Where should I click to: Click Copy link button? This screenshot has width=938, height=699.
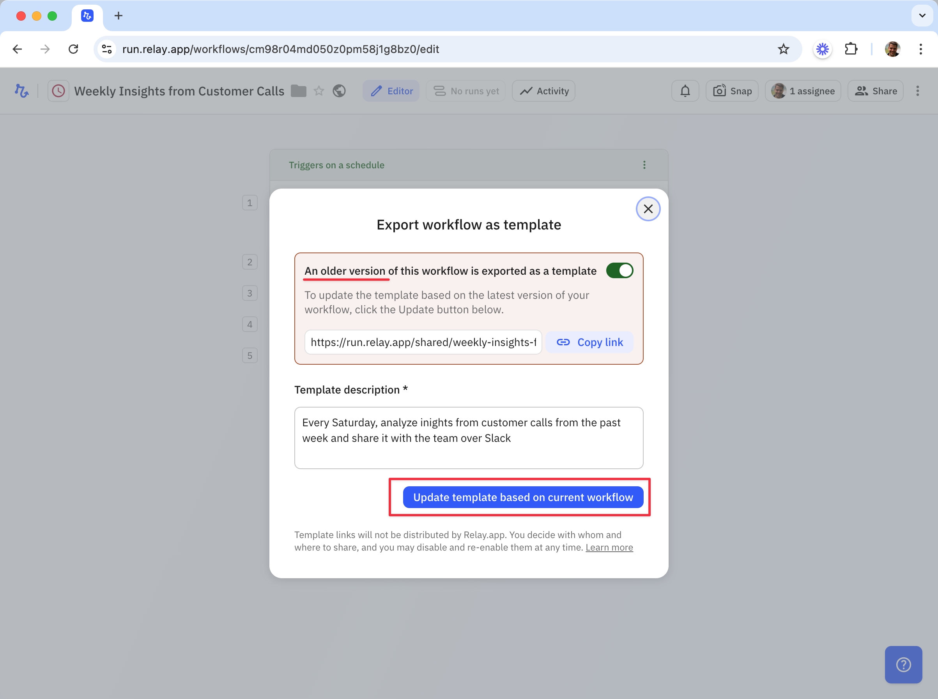tap(589, 342)
